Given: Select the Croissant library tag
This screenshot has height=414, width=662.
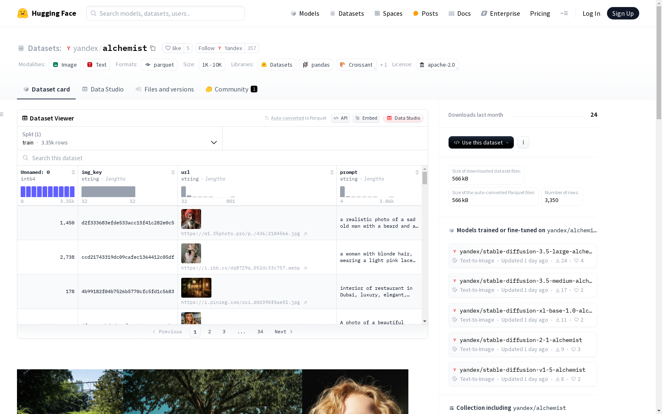Looking at the screenshot, I should 356,65.
